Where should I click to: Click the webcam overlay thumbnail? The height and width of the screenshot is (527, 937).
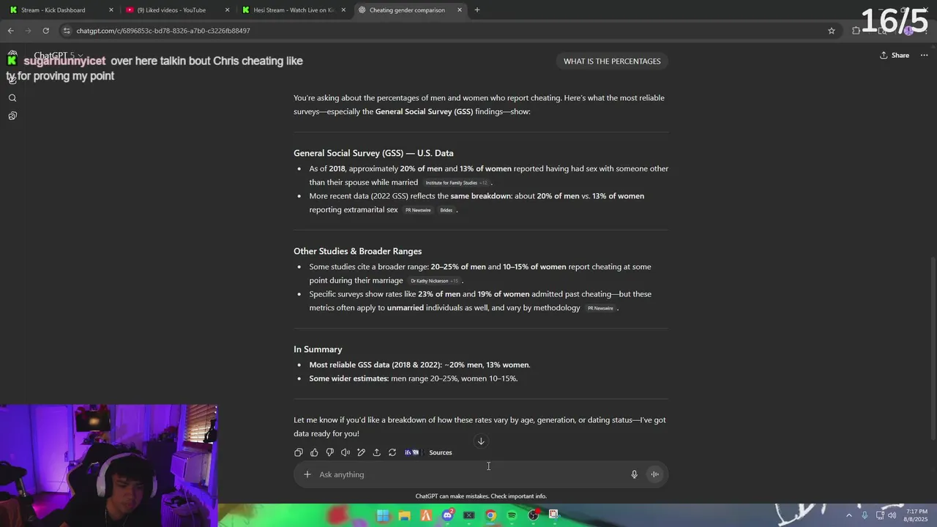point(108,466)
